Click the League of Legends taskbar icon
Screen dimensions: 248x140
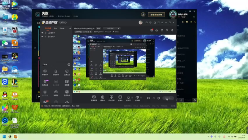10,137
